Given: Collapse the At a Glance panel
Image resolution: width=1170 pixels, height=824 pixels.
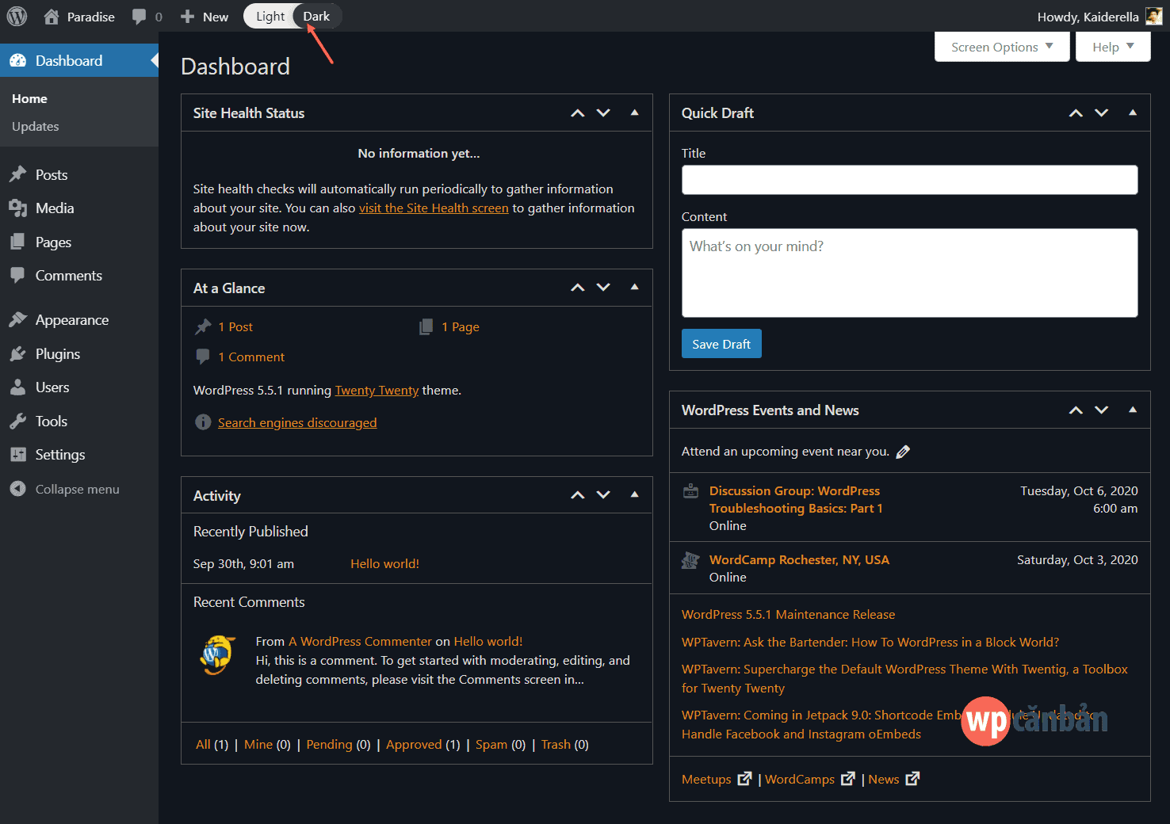Looking at the screenshot, I should tap(634, 287).
